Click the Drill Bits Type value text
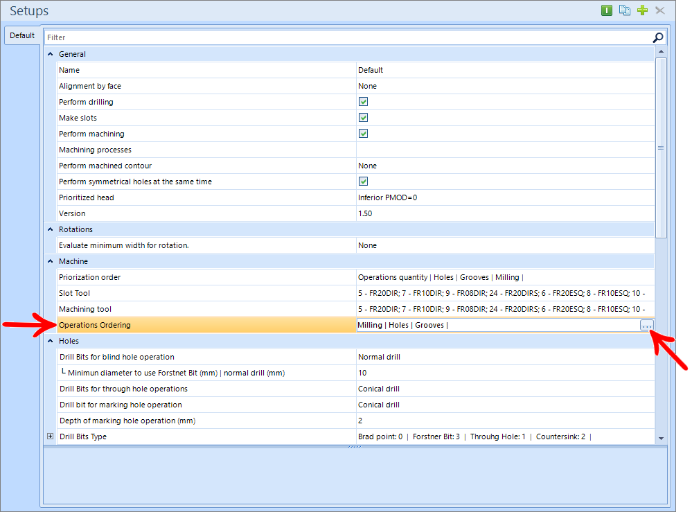 pos(474,436)
